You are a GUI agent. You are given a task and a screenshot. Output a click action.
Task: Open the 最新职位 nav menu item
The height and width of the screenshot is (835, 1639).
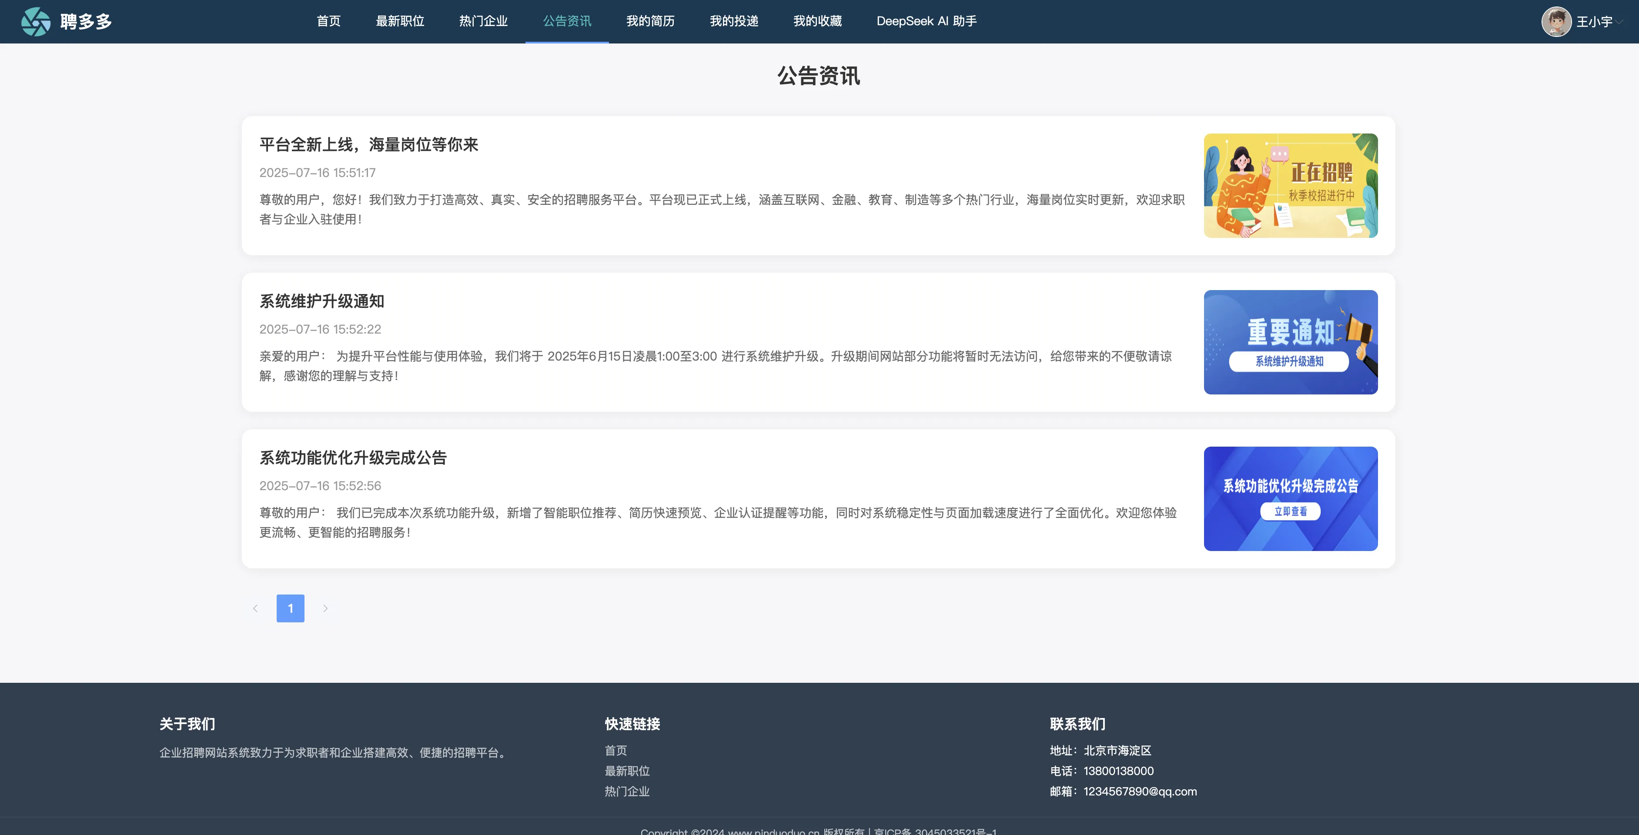pyautogui.click(x=400, y=22)
